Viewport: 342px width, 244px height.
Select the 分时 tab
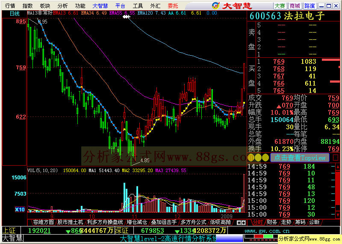tap(258, 222)
